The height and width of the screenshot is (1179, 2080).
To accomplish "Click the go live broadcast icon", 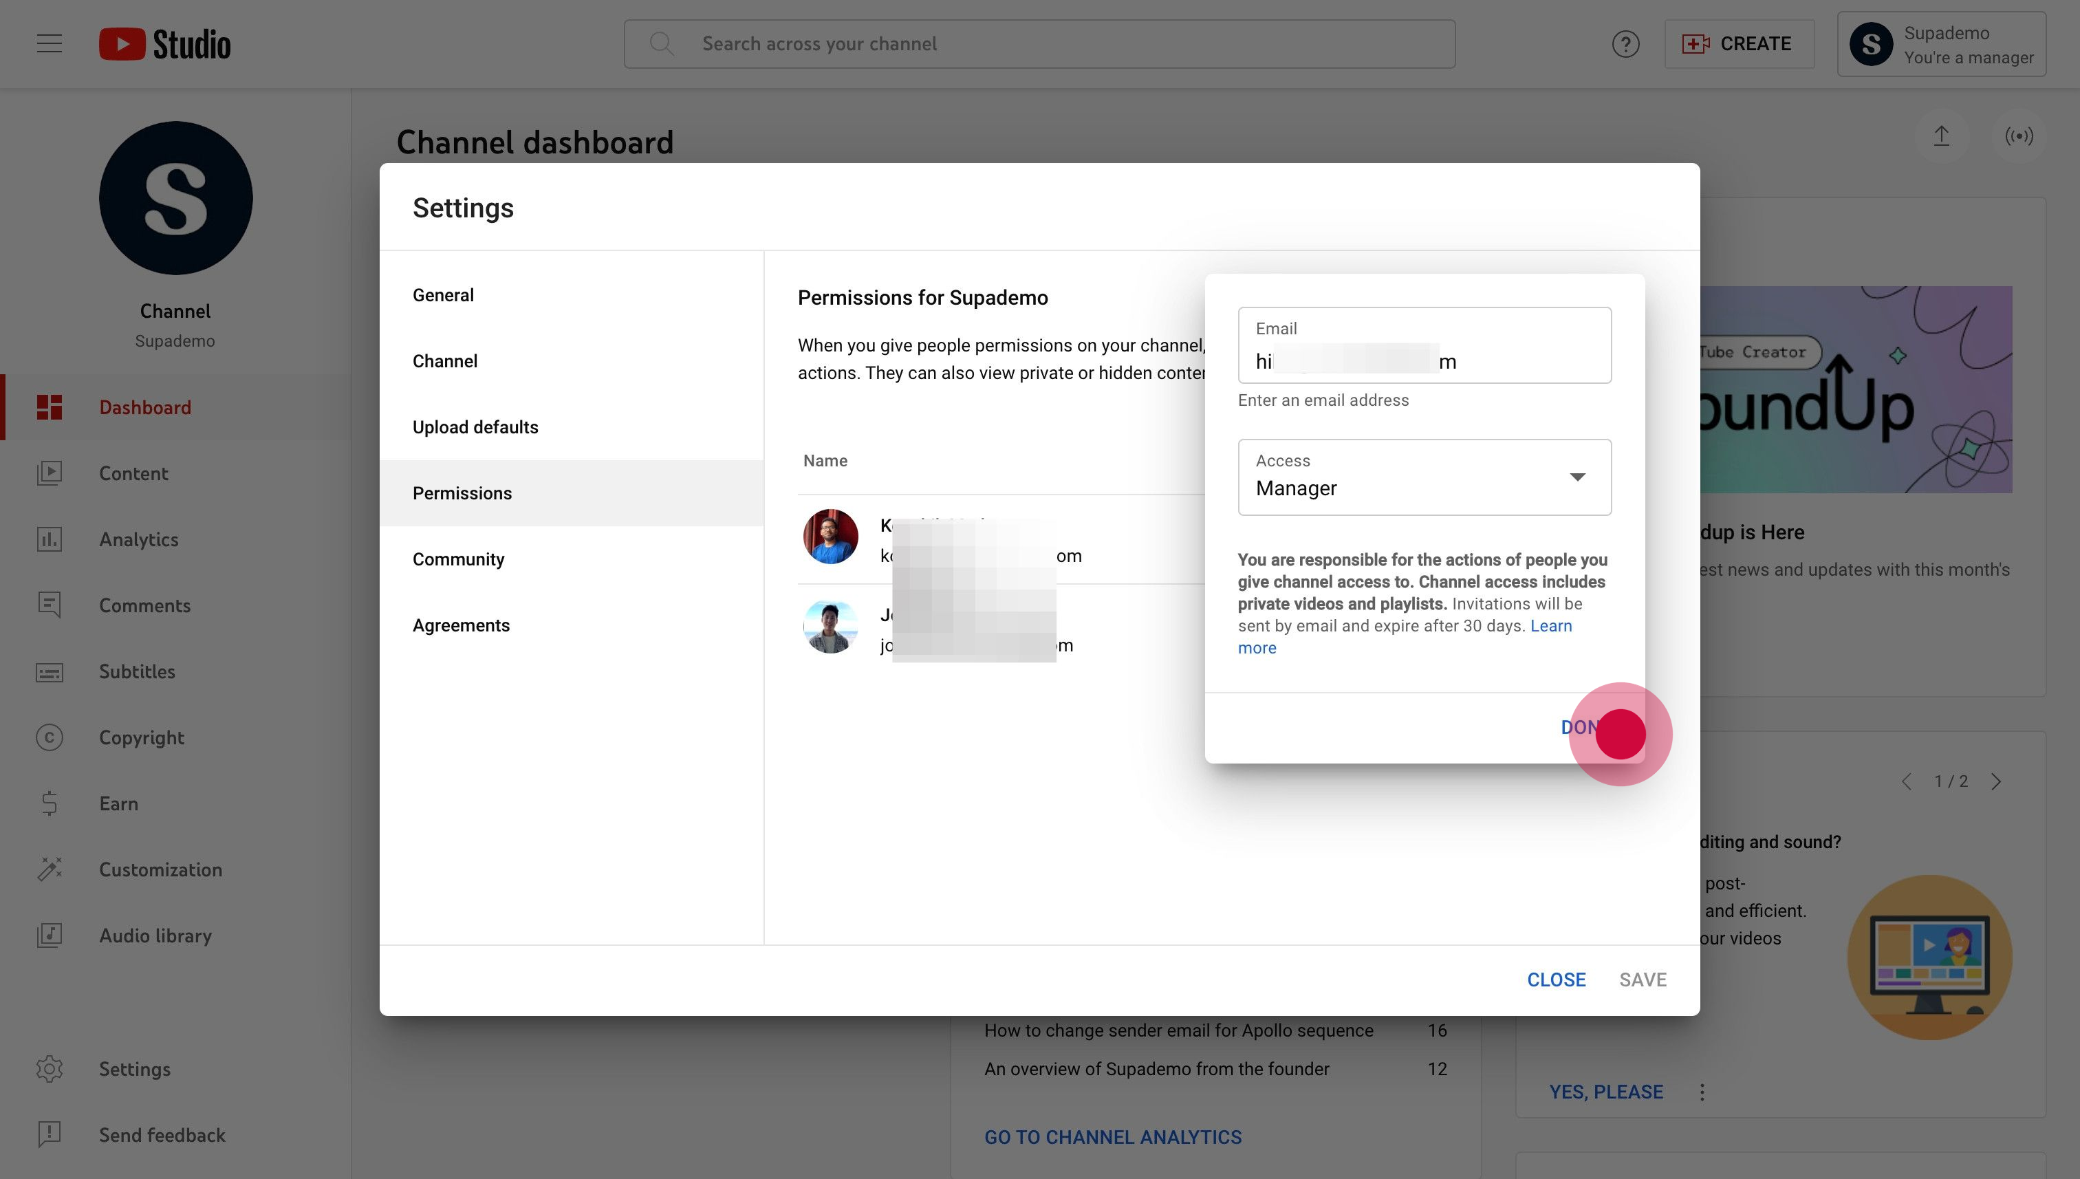I will pos(2019,136).
